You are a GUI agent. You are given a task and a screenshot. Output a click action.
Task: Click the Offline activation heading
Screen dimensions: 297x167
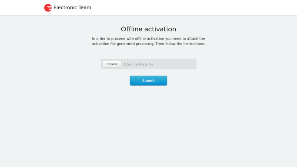[x=149, y=29]
